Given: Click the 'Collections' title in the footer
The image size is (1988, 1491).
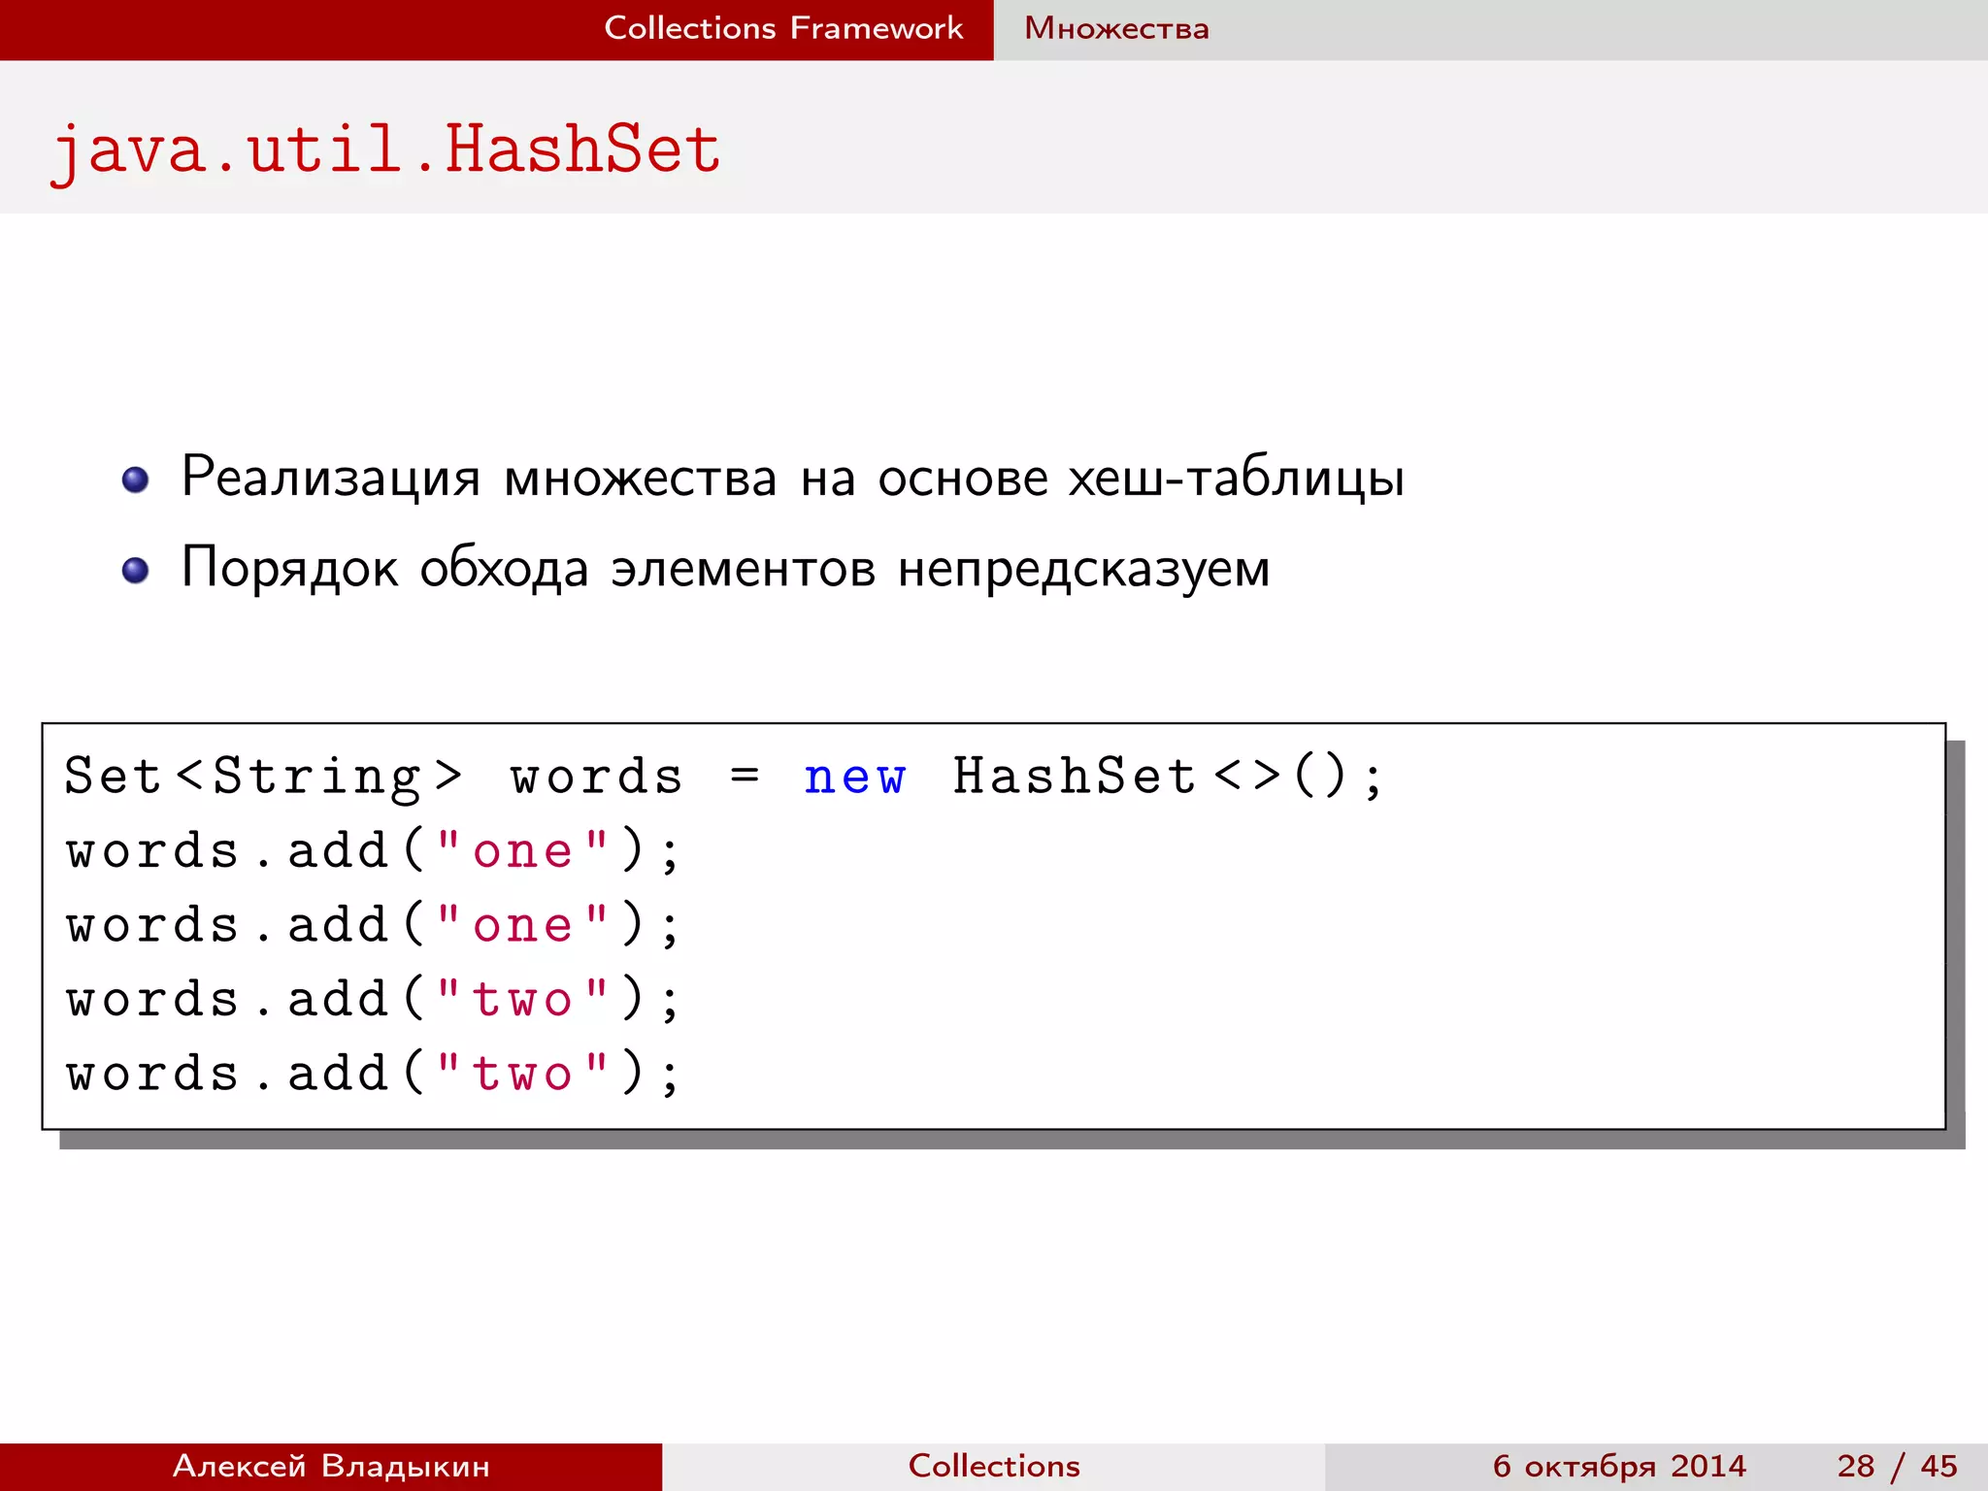Looking at the screenshot, I should click(994, 1466).
